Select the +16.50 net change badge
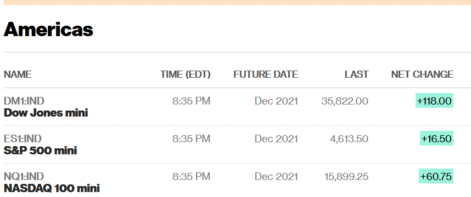The image size is (471, 197). 436,138
